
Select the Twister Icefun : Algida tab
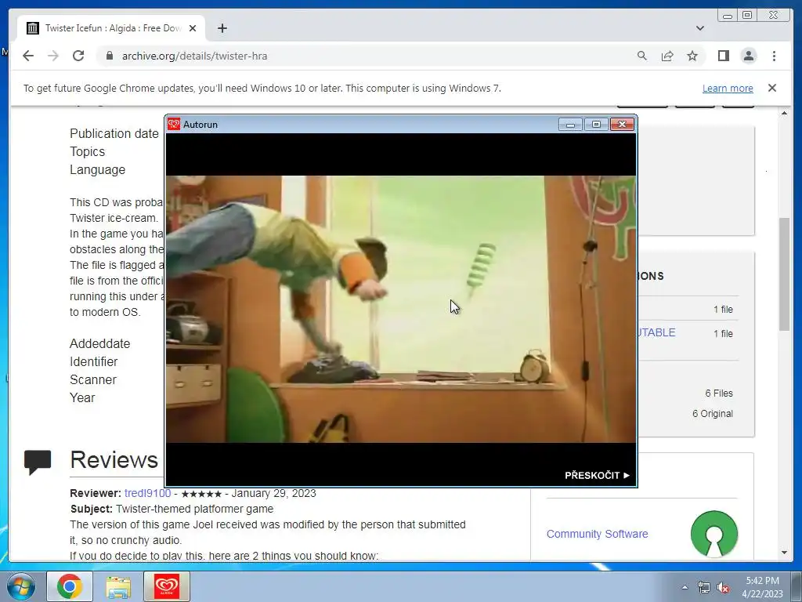(112, 28)
